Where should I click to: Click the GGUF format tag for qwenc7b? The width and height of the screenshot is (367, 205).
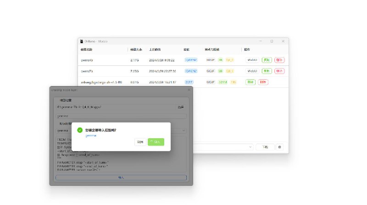point(211,71)
